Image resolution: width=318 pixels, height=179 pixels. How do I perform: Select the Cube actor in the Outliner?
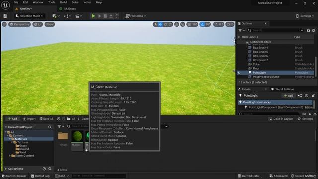256,64
